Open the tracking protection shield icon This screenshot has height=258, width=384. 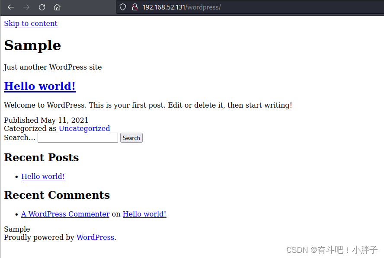click(x=123, y=7)
